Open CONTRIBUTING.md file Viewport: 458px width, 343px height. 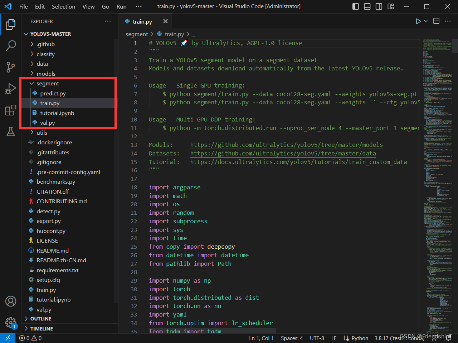point(69,201)
